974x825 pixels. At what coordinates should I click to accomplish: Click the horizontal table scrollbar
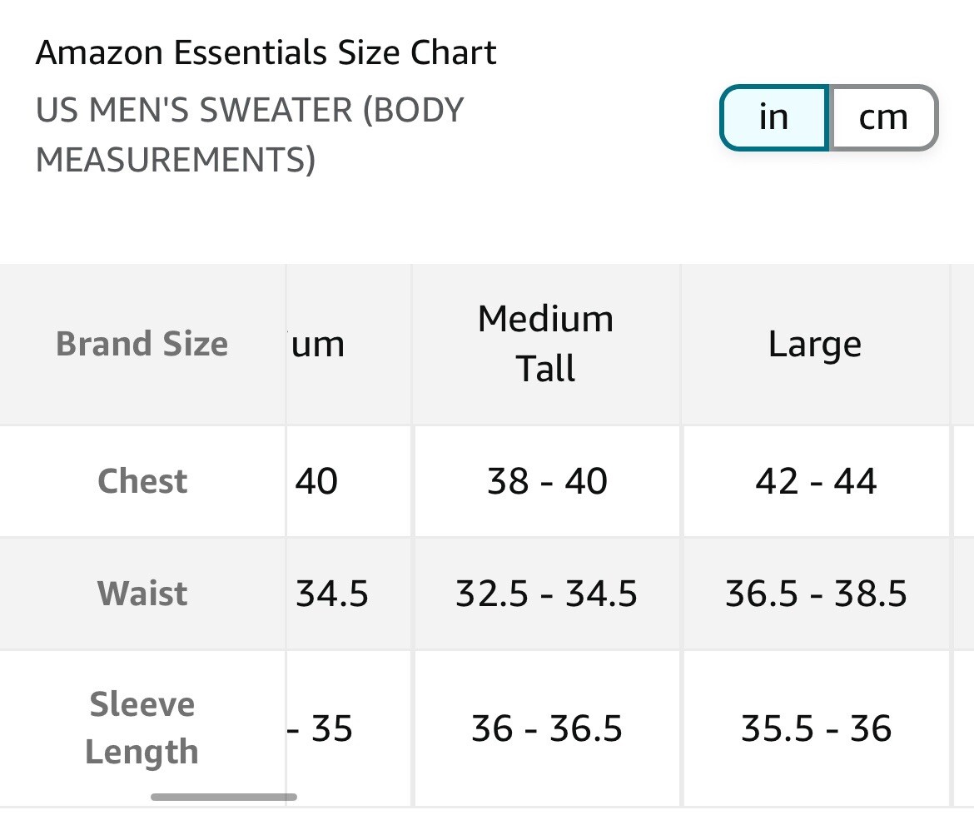(x=223, y=797)
